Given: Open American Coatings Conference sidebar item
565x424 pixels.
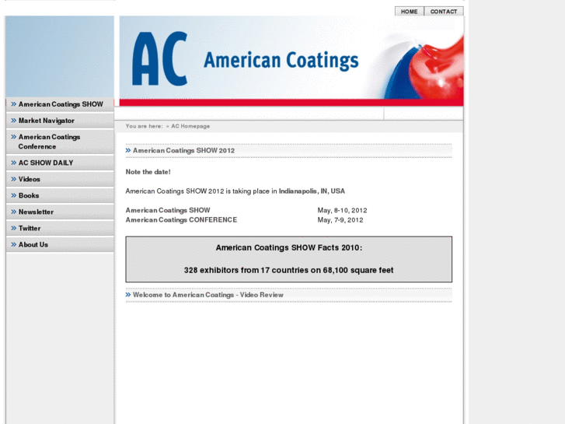Looking at the screenshot, I should pyautogui.click(x=60, y=142).
